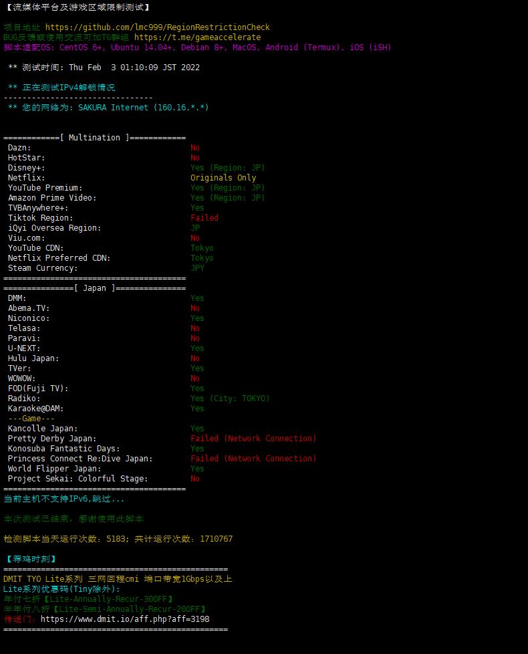This screenshot has height=654, width=528.
Task: Click the Netflix Preferred CDN label
Action: click(59, 257)
